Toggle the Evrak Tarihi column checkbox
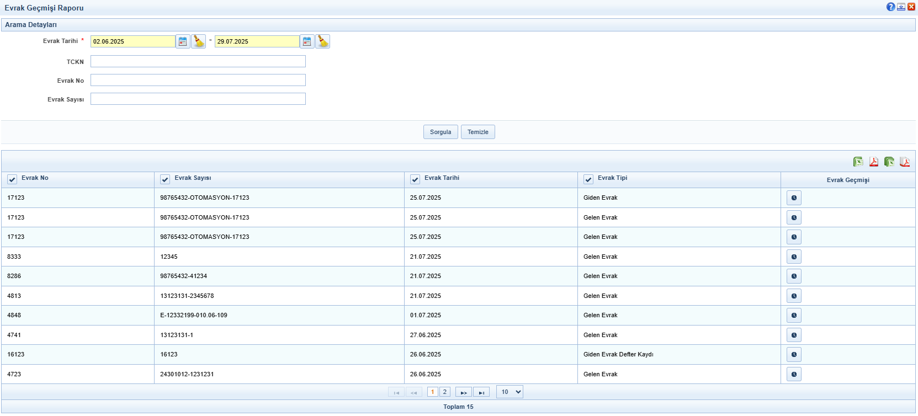 tap(415, 179)
